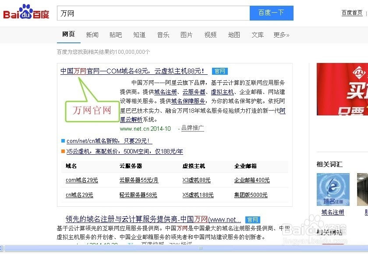Viewport: 368px width, 254px height.
Task: Click the blue square bullet icon
Action: (63, 141)
